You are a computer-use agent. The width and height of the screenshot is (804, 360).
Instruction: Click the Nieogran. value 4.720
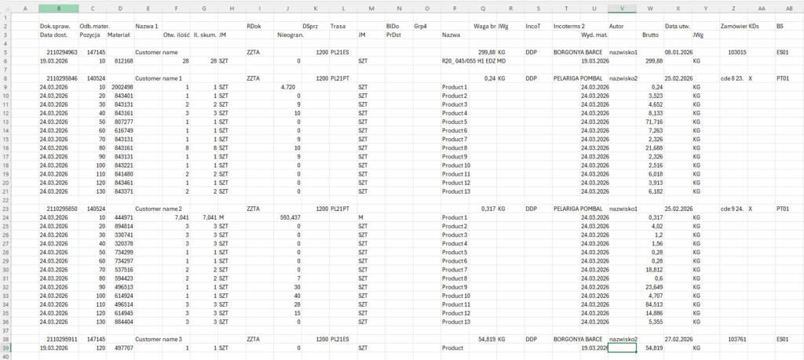click(287, 87)
